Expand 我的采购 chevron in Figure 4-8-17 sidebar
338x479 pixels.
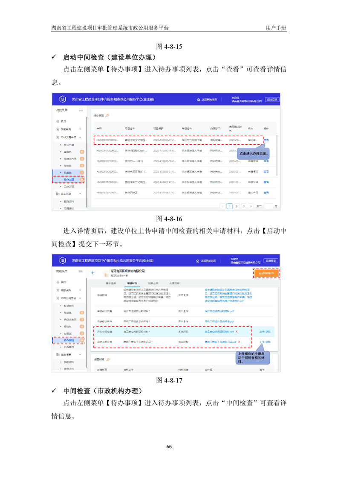[80, 290]
